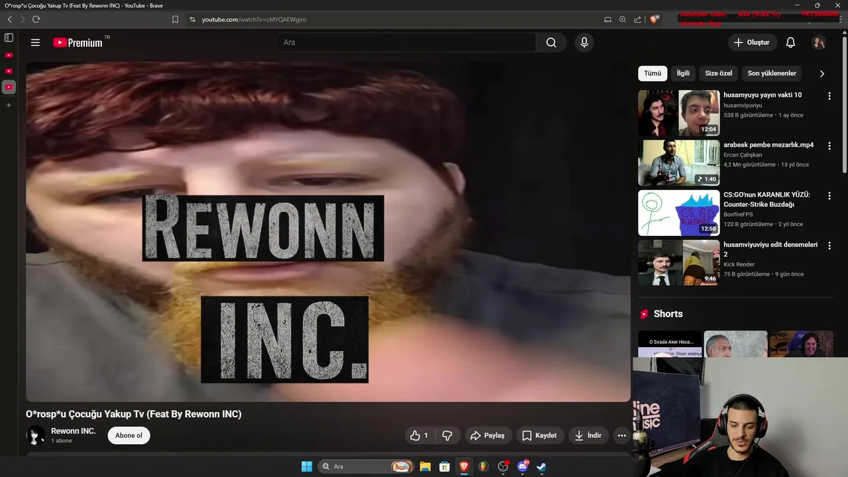Open options menu for arabesk pembe mezarlık.mp4
The image size is (848, 477).
pos(829,146)
